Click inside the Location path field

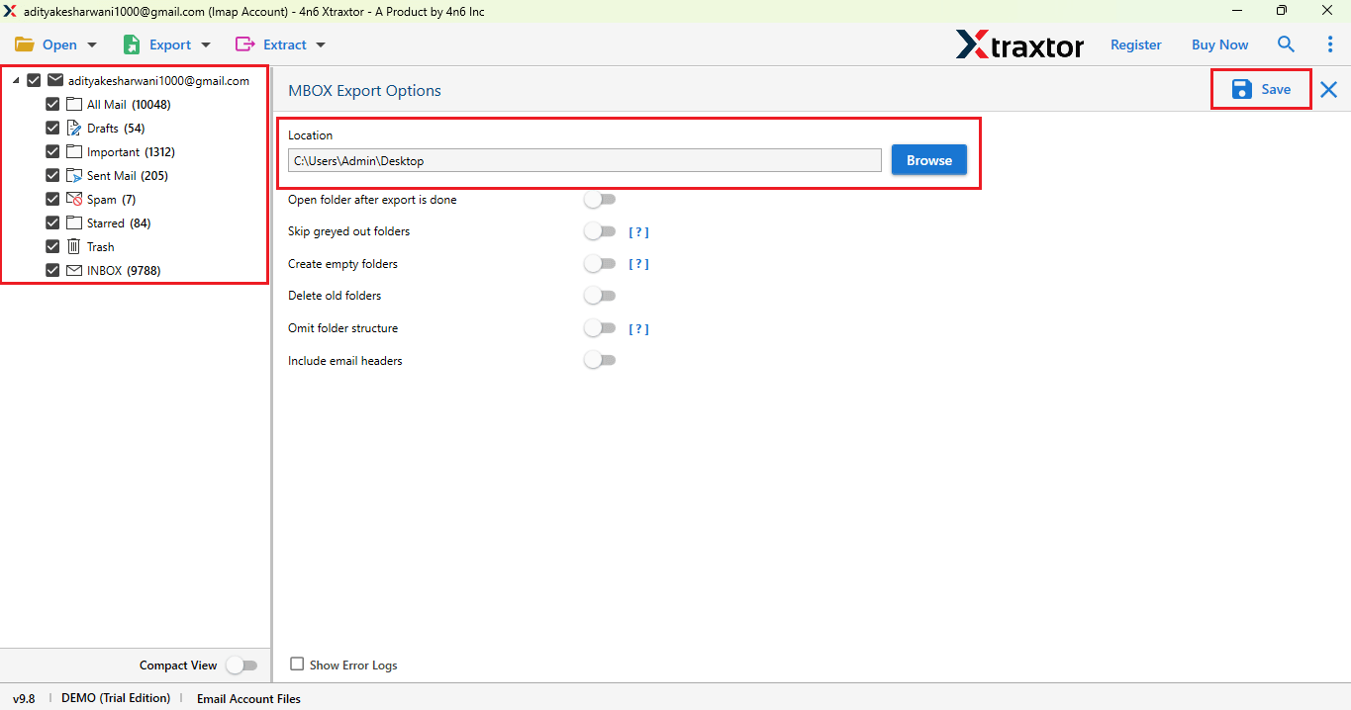click(584, 159)
